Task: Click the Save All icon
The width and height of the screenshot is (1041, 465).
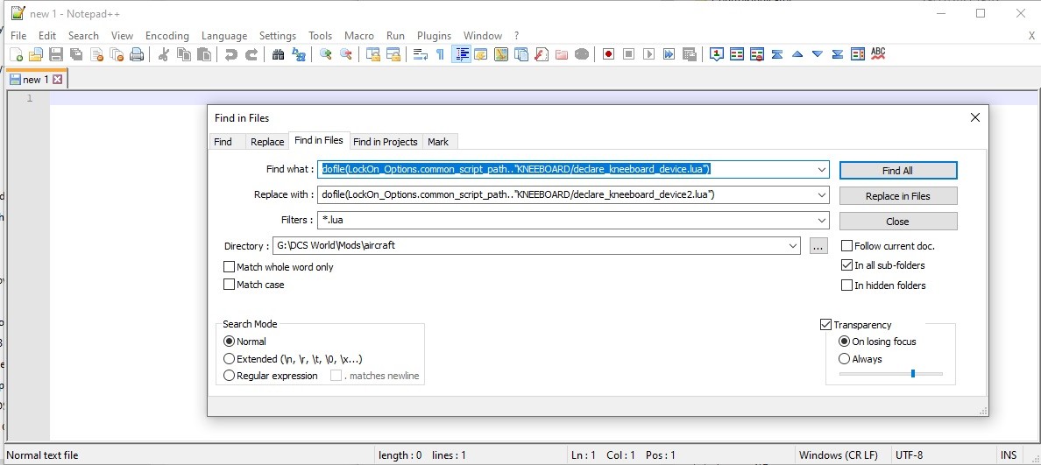Action: 76,54
